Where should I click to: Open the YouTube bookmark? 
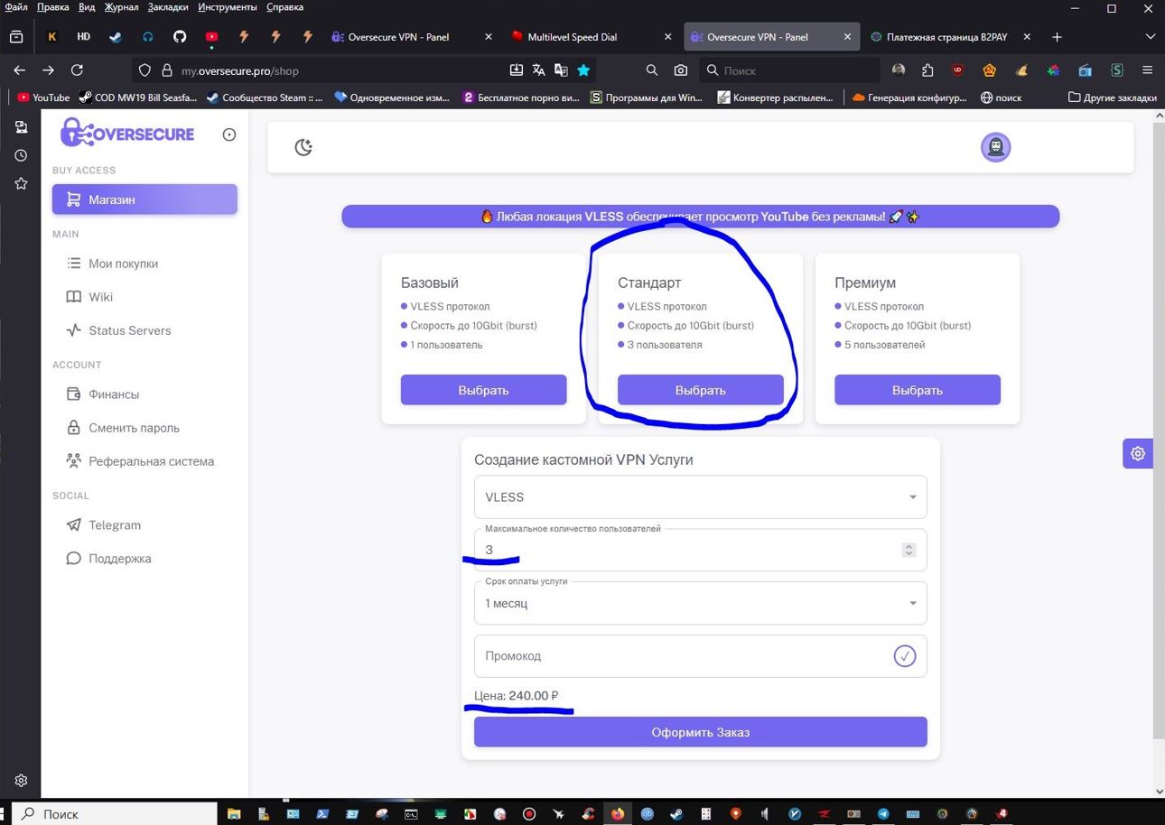pyautogui.click(x=43, y=97)
